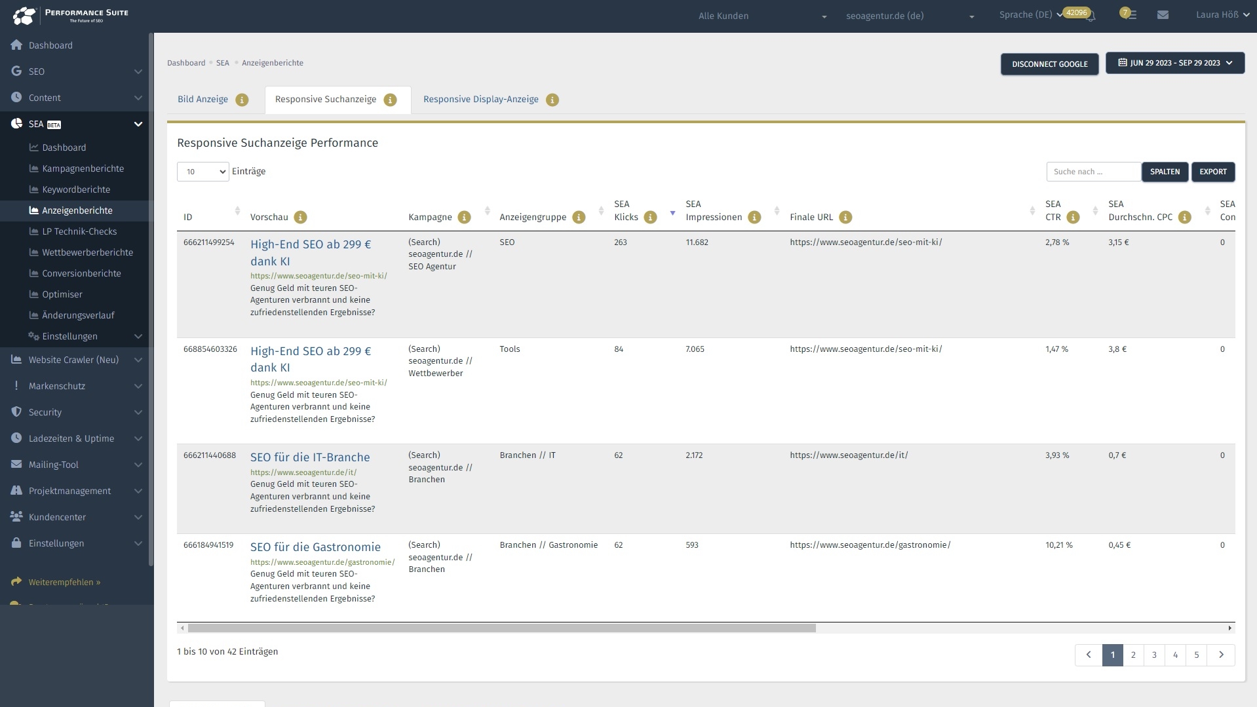
Task: Show info for the SEA Impressionen column
Action: click(754, 217)
